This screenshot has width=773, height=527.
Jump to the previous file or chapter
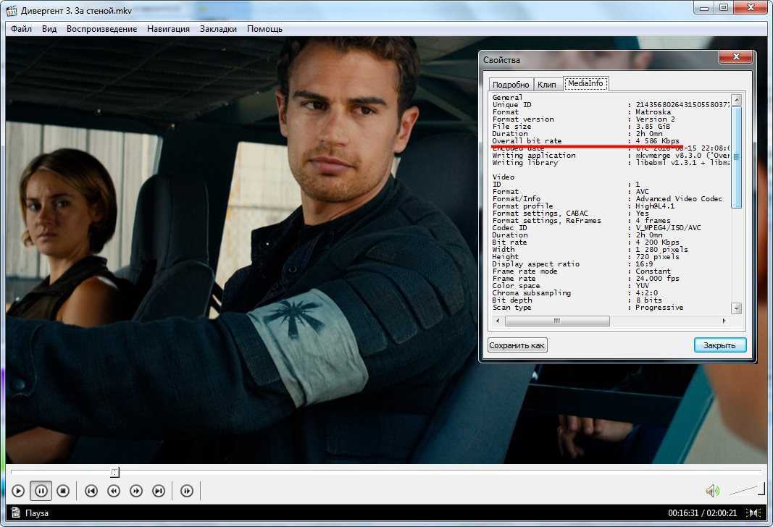[91, 491]
